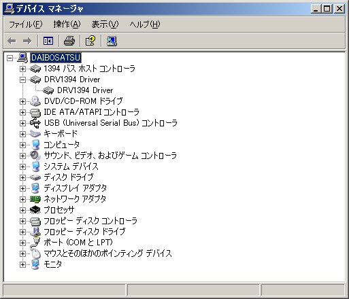The image size is (349, 299).
Task: Expand the 1394 バス ホスト コントローラ node
Action: tap(22, 69)
